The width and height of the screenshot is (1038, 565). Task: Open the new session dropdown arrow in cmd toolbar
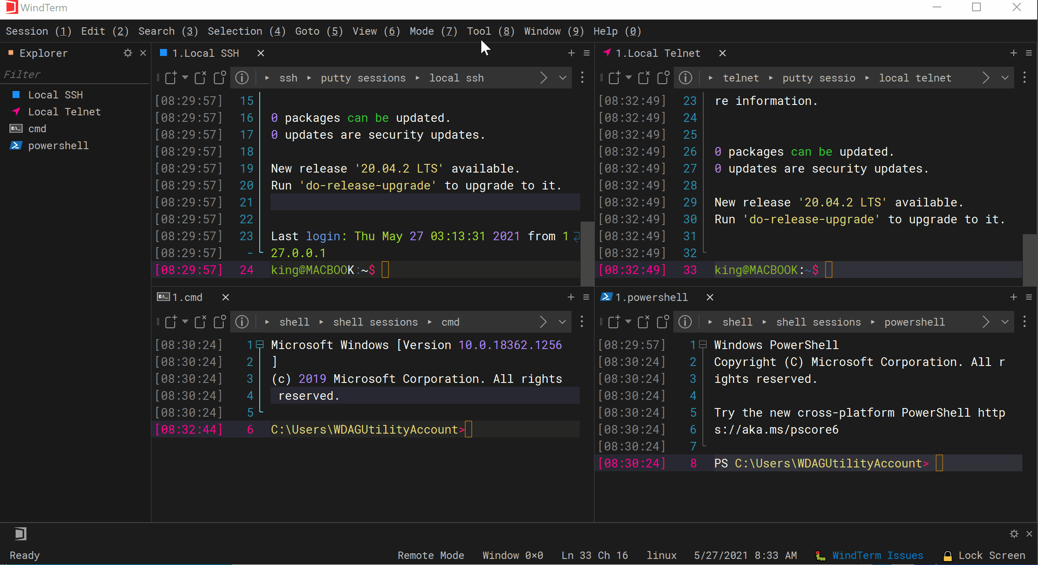pos(185,322)
